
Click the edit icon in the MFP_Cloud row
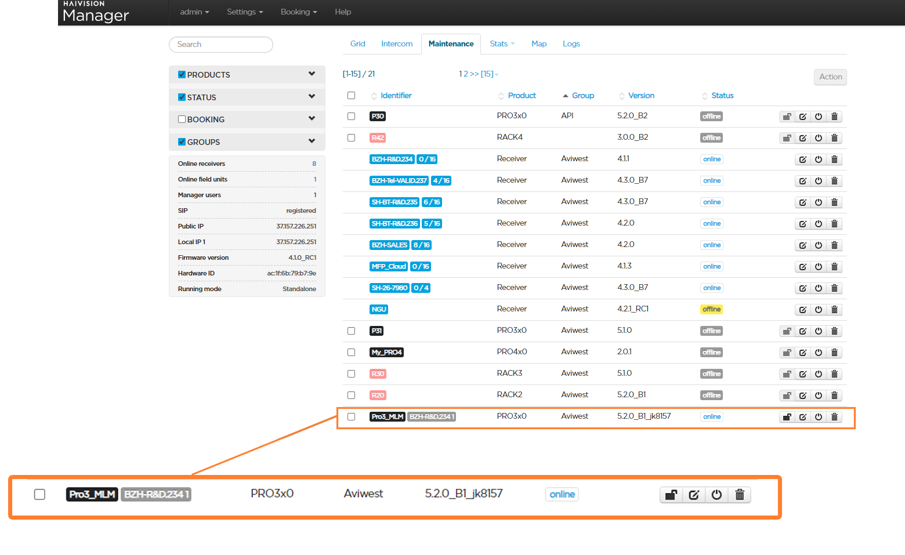click(803, 267)
